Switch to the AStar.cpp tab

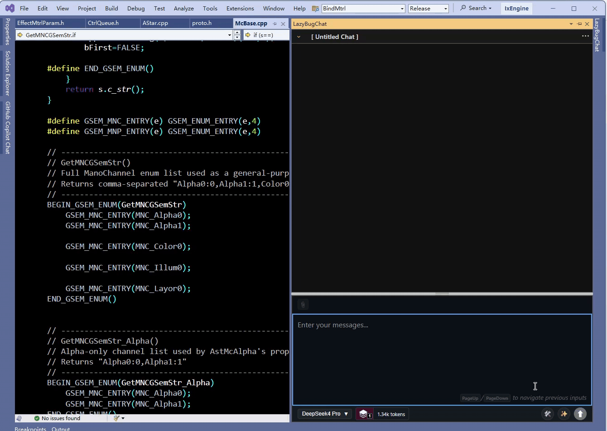click(x=155, y=23)
